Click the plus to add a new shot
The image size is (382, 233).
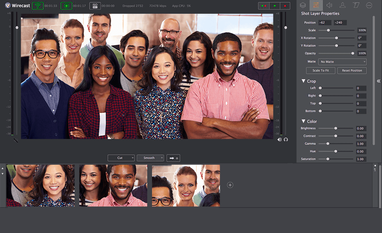tap(230, 185)
